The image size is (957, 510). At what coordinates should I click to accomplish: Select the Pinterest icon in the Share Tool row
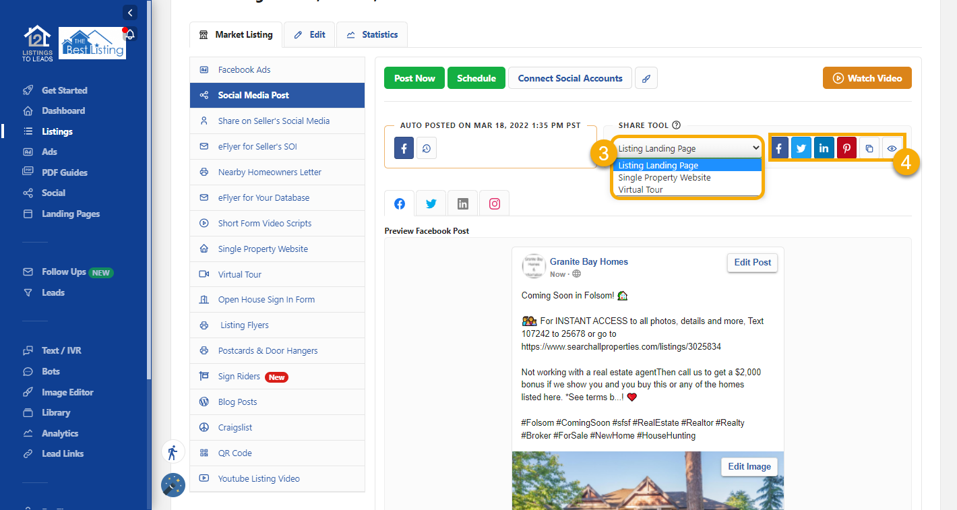tap(846, 148)
